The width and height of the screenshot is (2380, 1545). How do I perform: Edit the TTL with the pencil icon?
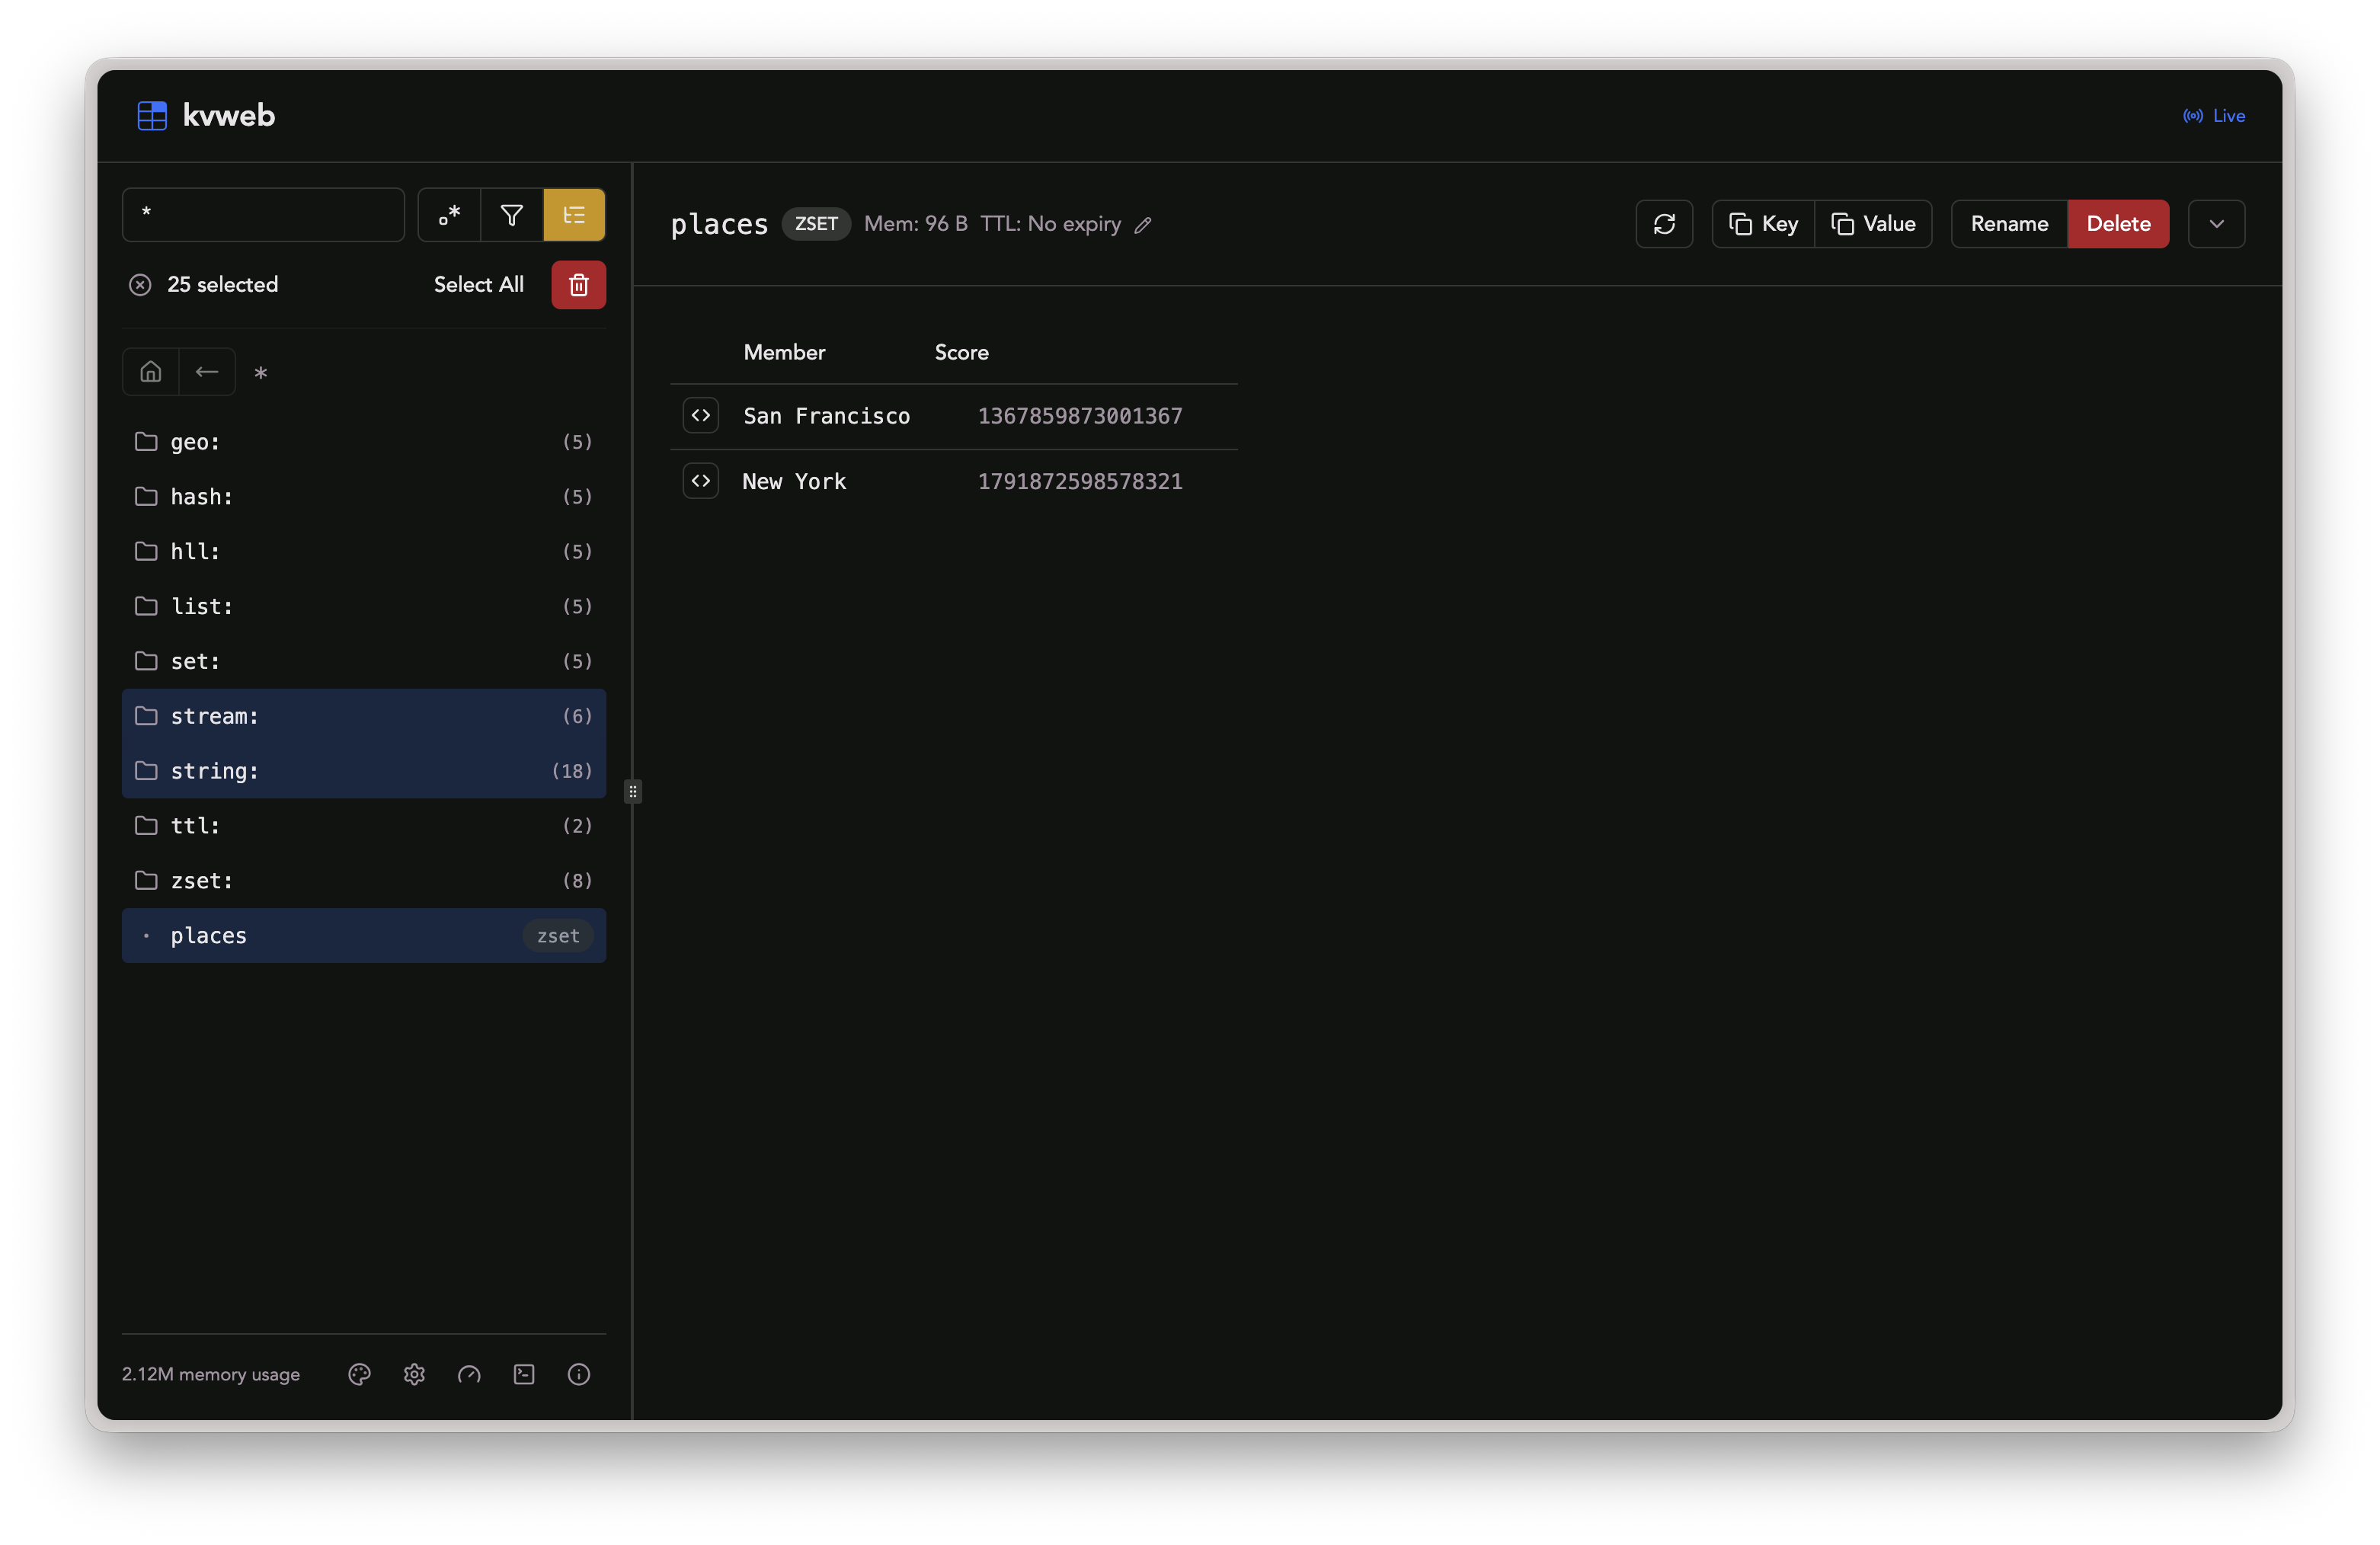(1144, 225)
